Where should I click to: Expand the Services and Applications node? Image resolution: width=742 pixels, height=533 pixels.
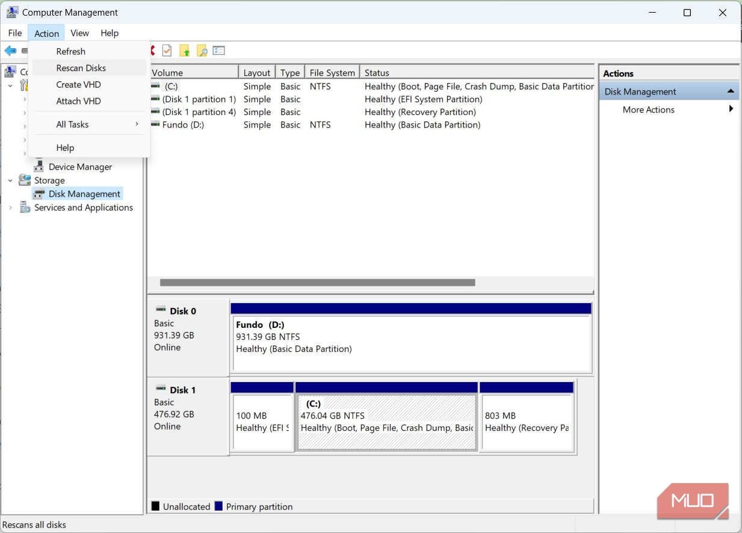pos(10,208)
